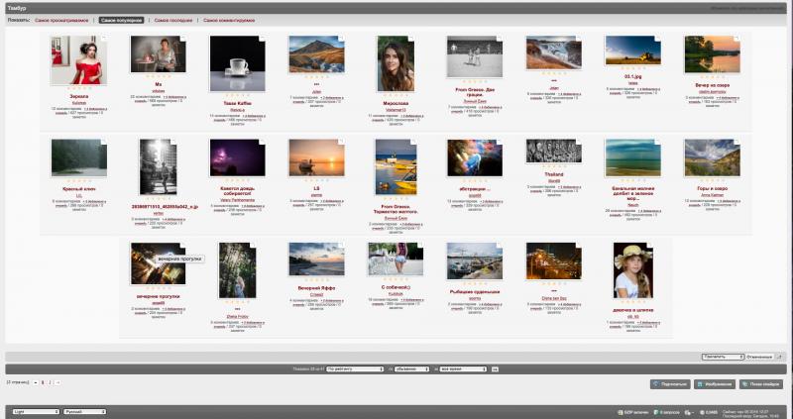Rate via stars under the Рыбацкие суденышки photo
The width and height of the screenshot is (793, 419).
click(475, 283)
